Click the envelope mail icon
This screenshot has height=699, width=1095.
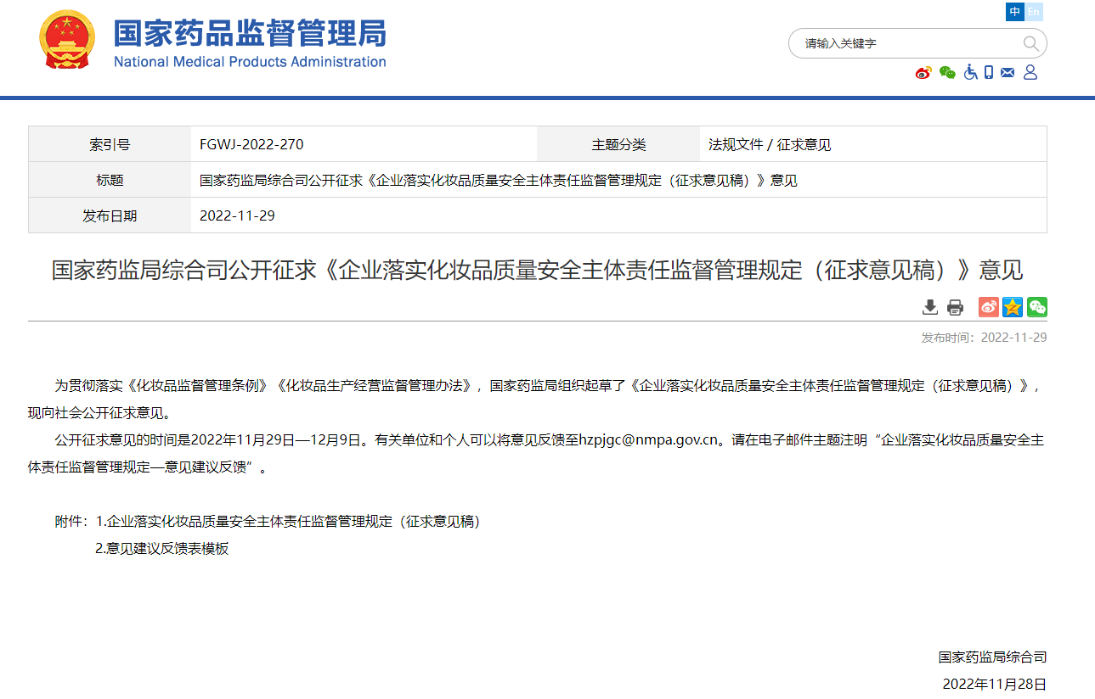(1008, 73)
